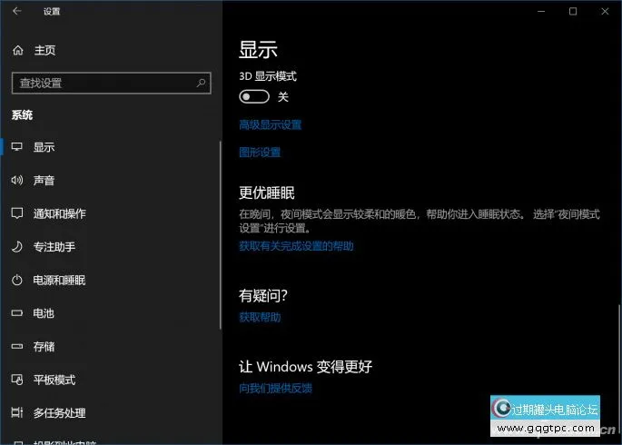
Task: Open 平板模式 settings page
Action: pyautogui.click(x=111, y=380)
